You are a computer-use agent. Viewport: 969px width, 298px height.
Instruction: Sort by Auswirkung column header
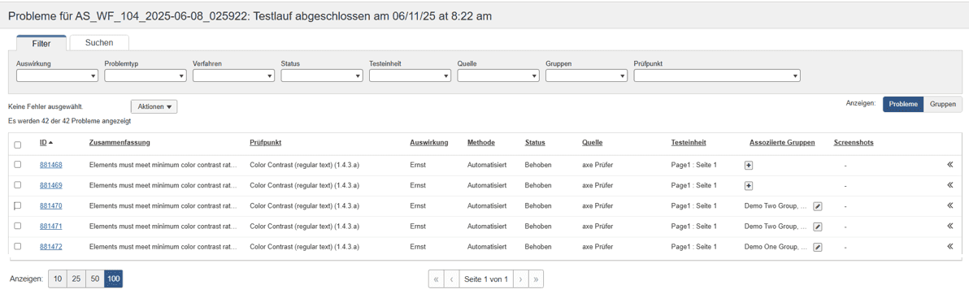pyautogui.click(x=429, y=143)
